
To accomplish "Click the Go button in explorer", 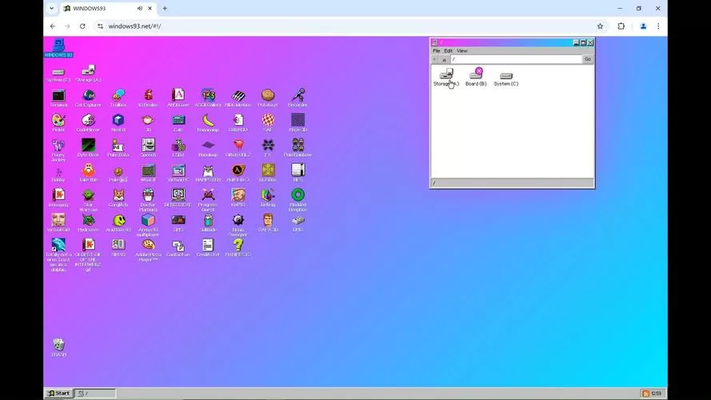I will click(x=588, y=59).
